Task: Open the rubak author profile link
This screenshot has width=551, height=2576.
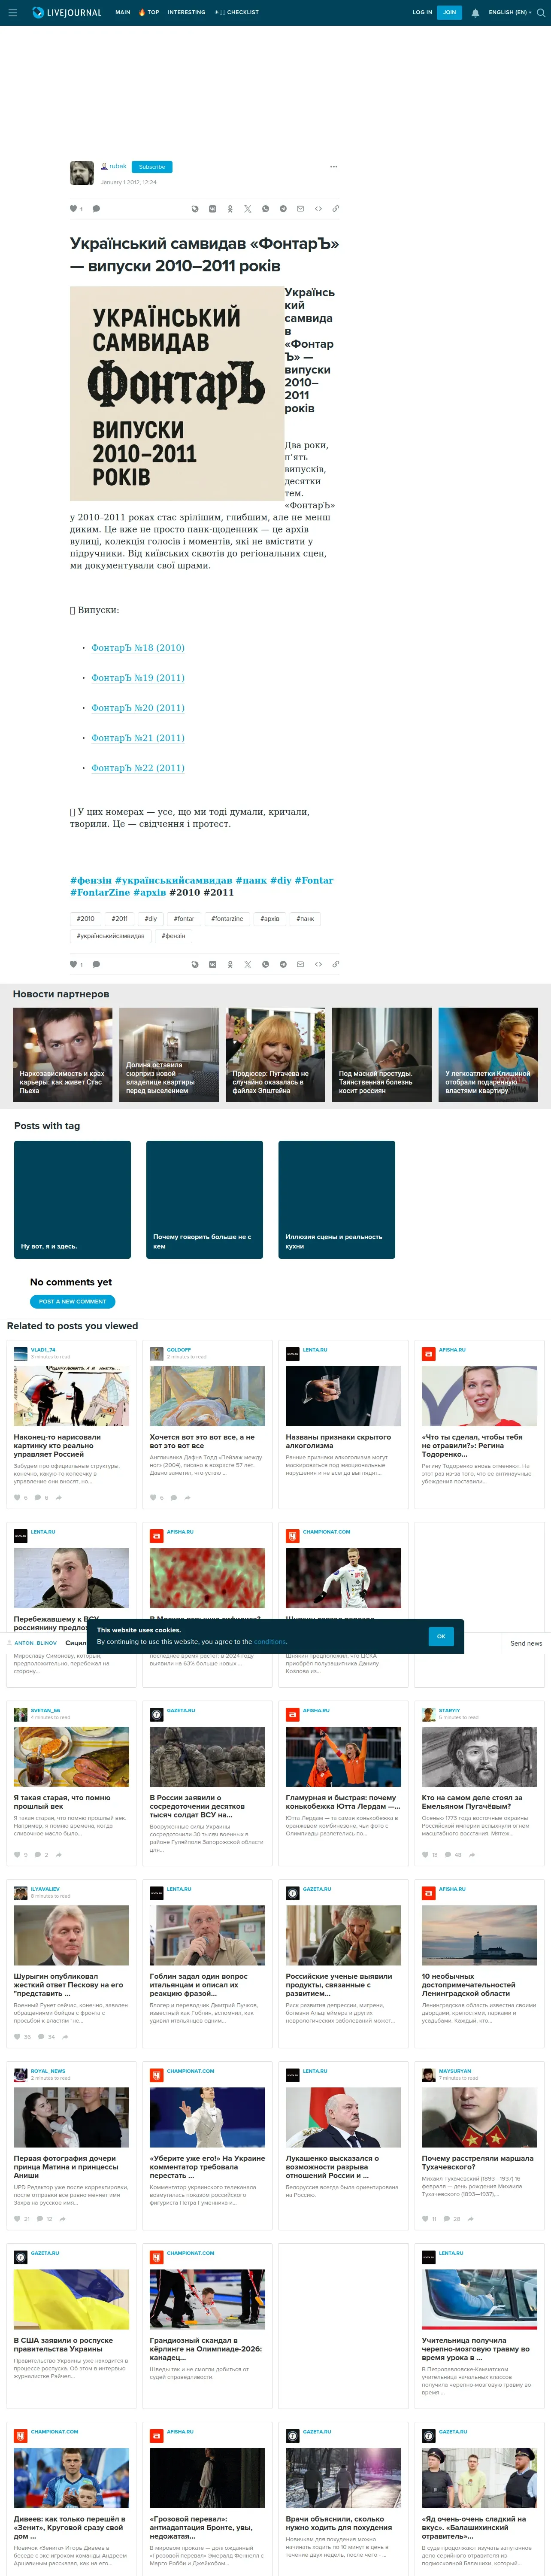Action: click(118, 166)
